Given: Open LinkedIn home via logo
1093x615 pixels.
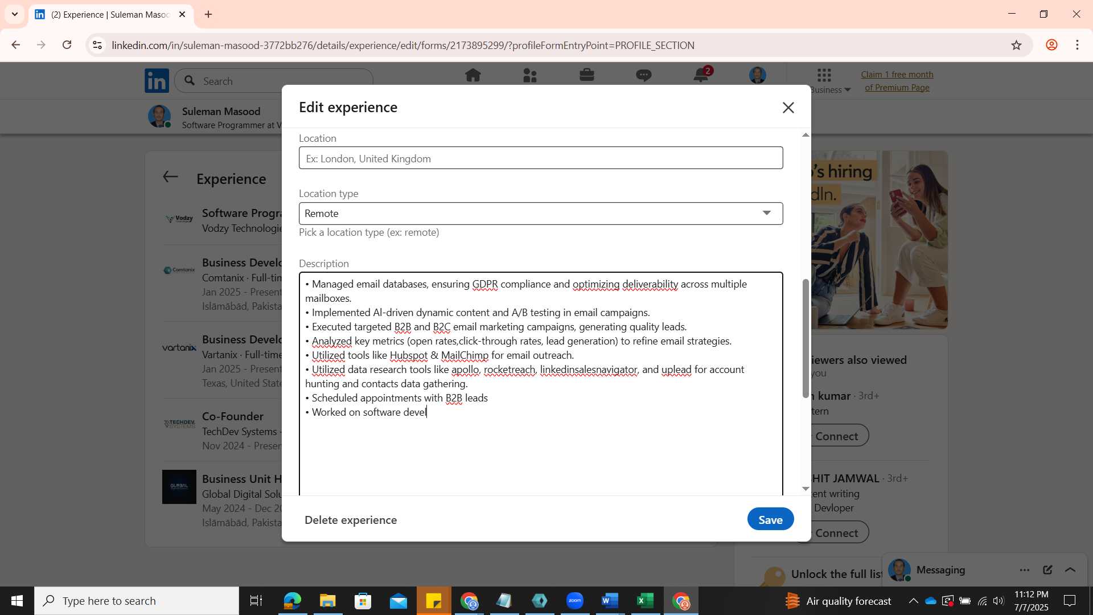Looking at the screenshot, I should click(157, 81).
